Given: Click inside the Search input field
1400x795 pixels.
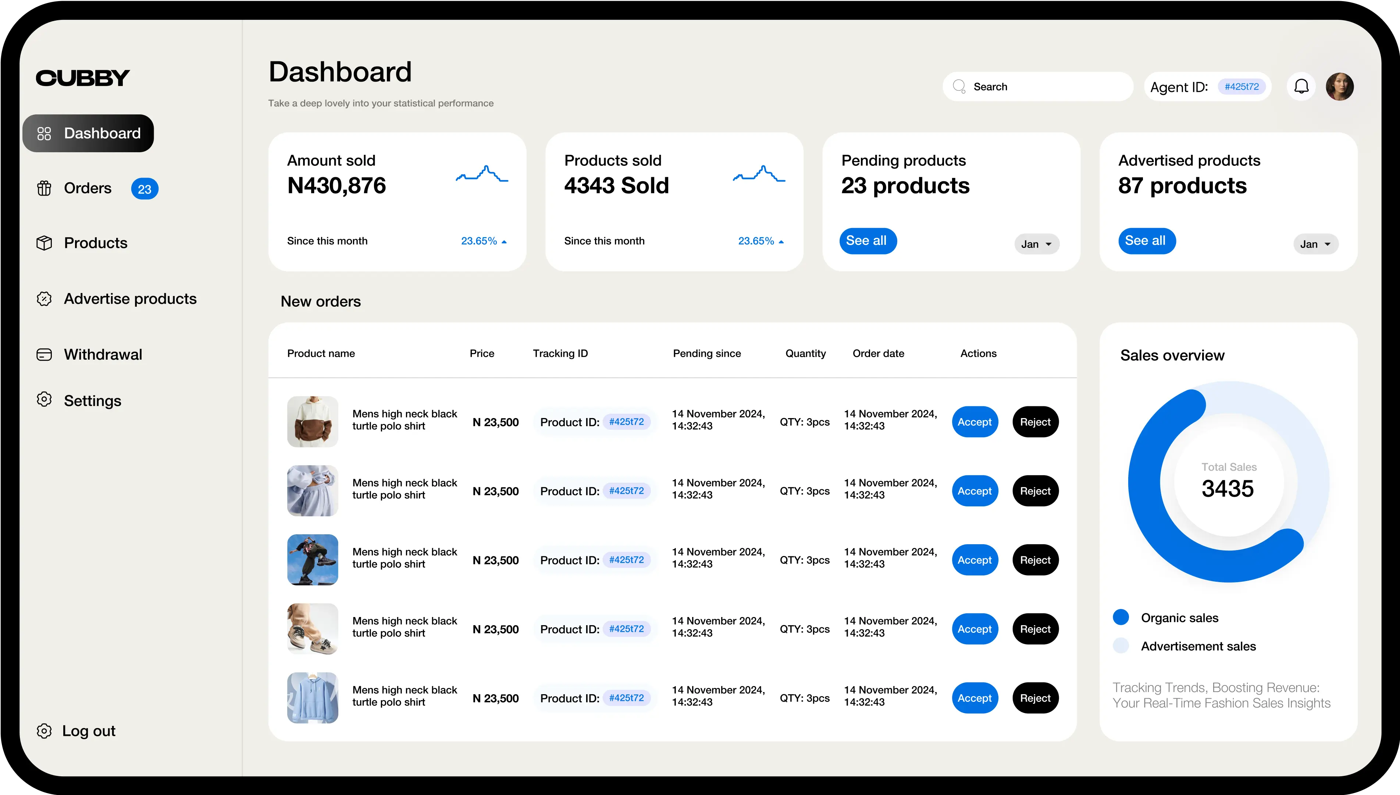Looking at the screenshot, I should tap(1037, 86).
